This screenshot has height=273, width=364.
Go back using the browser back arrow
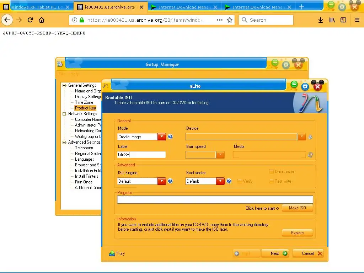[x=7, y=20]
